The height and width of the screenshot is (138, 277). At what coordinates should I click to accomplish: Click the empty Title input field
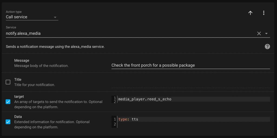191,84
